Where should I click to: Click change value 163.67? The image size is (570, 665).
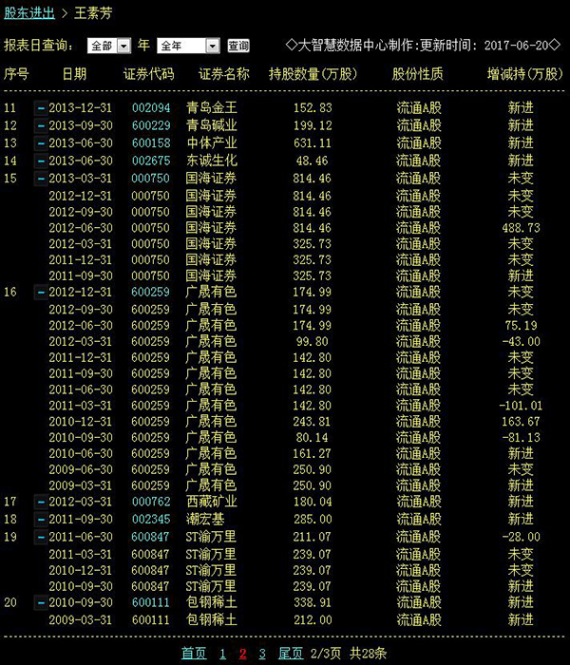[522, 422]
